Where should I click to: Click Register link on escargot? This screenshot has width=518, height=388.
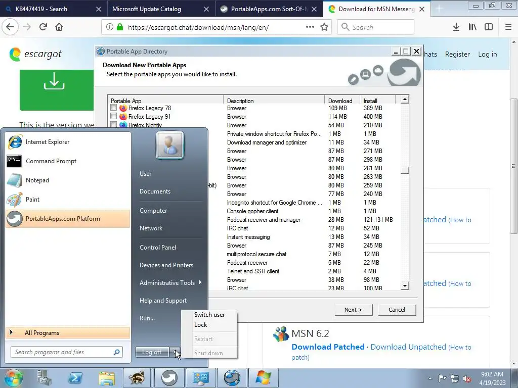pos(457,54)
